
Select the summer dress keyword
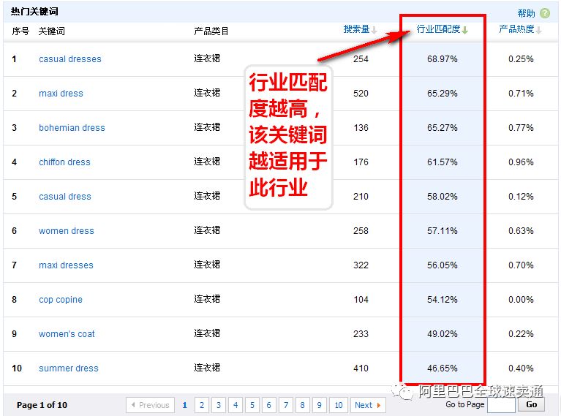(69, 368)
